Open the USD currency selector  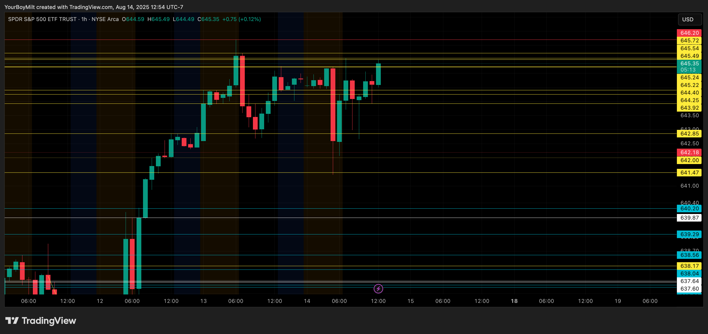689,19
